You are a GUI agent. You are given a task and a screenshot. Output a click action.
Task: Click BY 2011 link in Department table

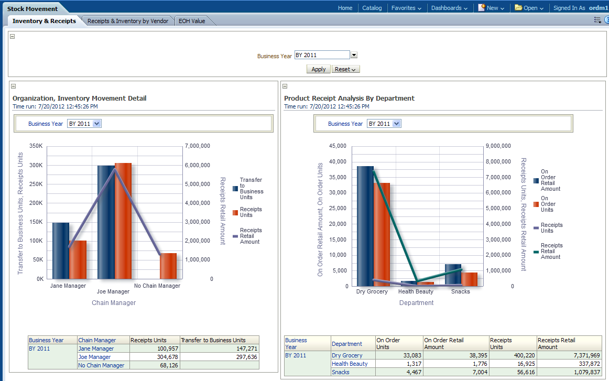(x=296, y=355)
